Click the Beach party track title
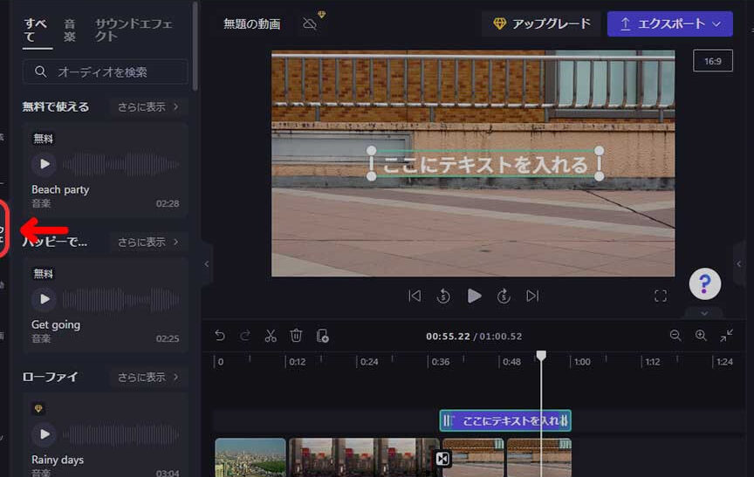The image size is (754, 477). [60, 190]
